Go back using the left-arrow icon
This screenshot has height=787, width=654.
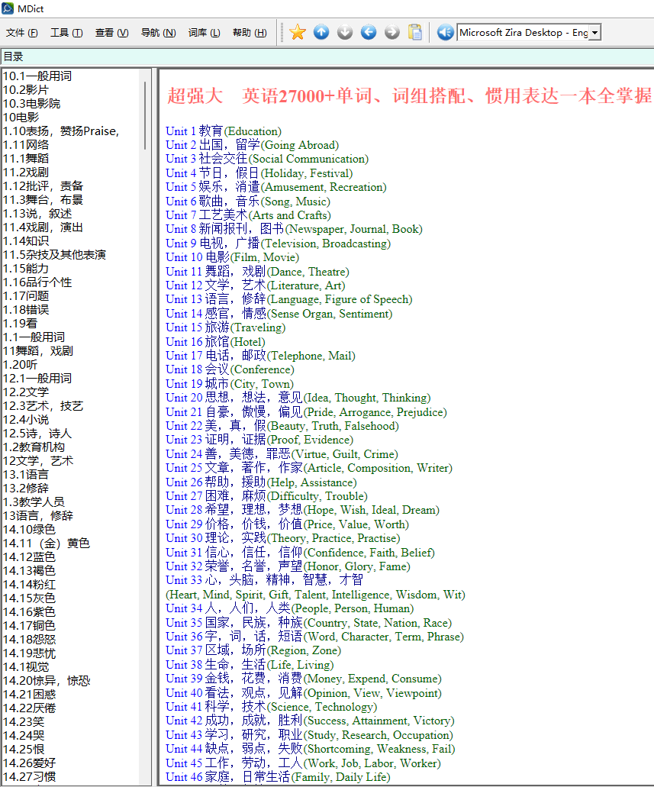[x=368, y=32]
